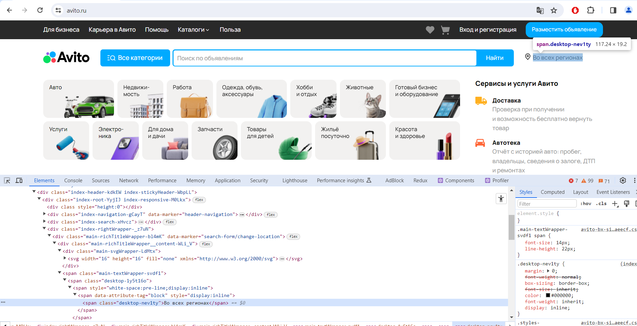Open the shopping cart icon
This screenshot has height=326, width=637.
click(445, 30)
